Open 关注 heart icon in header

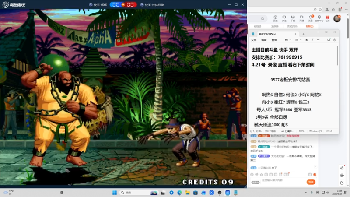[284, 18]
